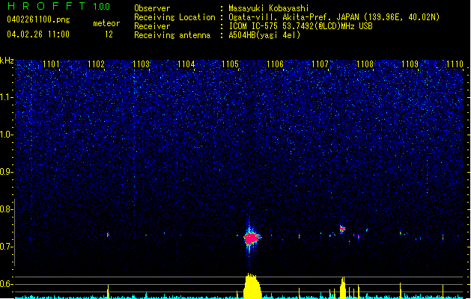Click the small red meteor echo after 1107
The height and width of the screenshot is (299, 471).
(342, 229)
